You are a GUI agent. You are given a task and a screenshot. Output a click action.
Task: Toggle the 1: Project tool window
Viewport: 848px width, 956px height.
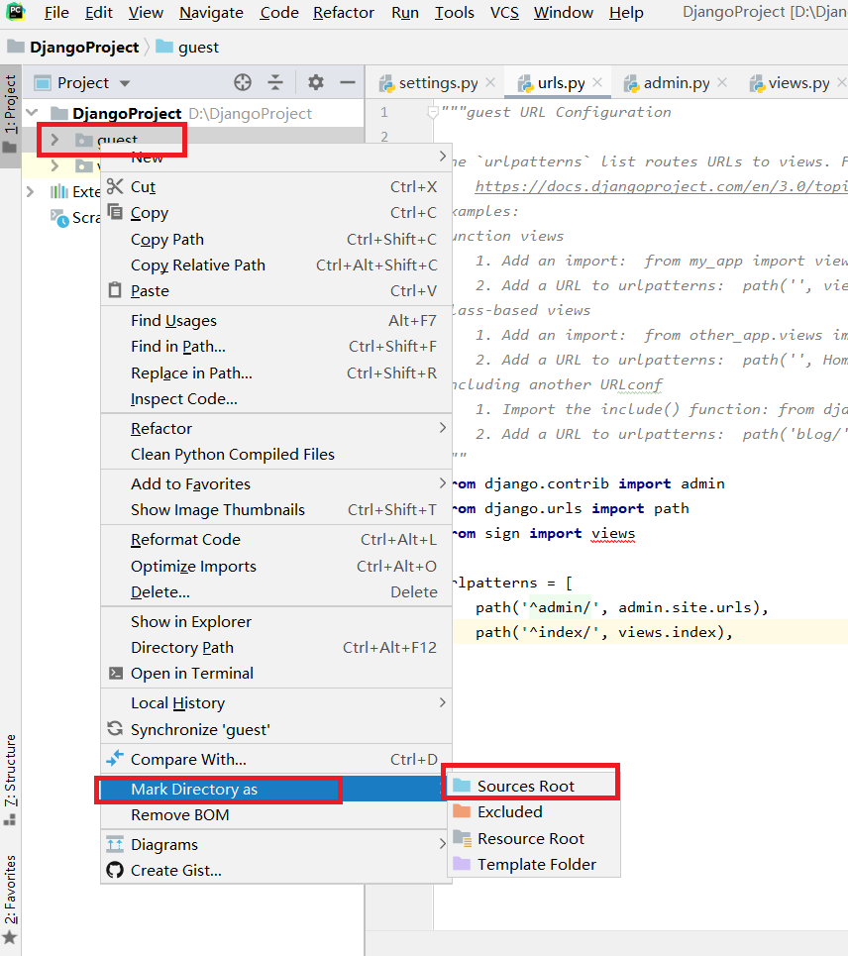[x=10, y=115]
